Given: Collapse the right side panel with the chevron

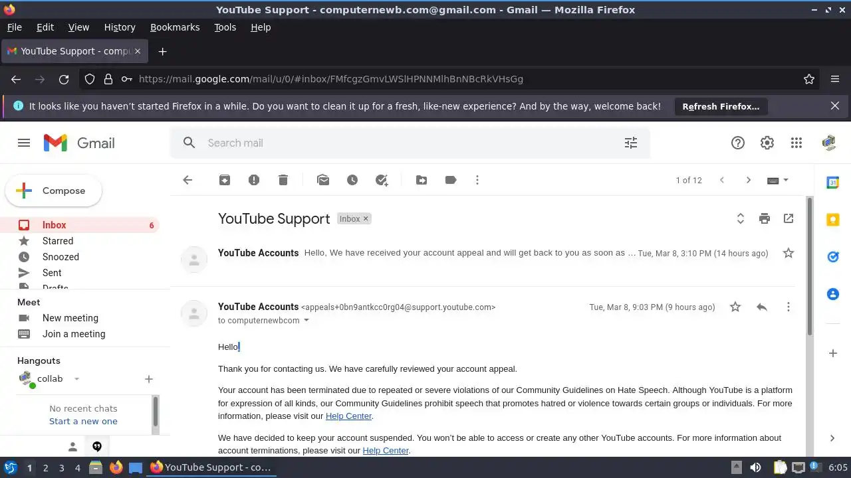Looking at the screenshot, I should coord(832,438).
